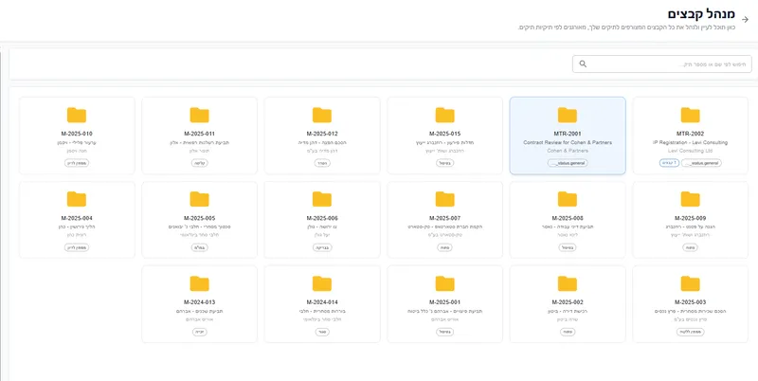758x381 pixels.
Task: Open the M-2025-005 folder thumbnail
Action: click(199, 198)
